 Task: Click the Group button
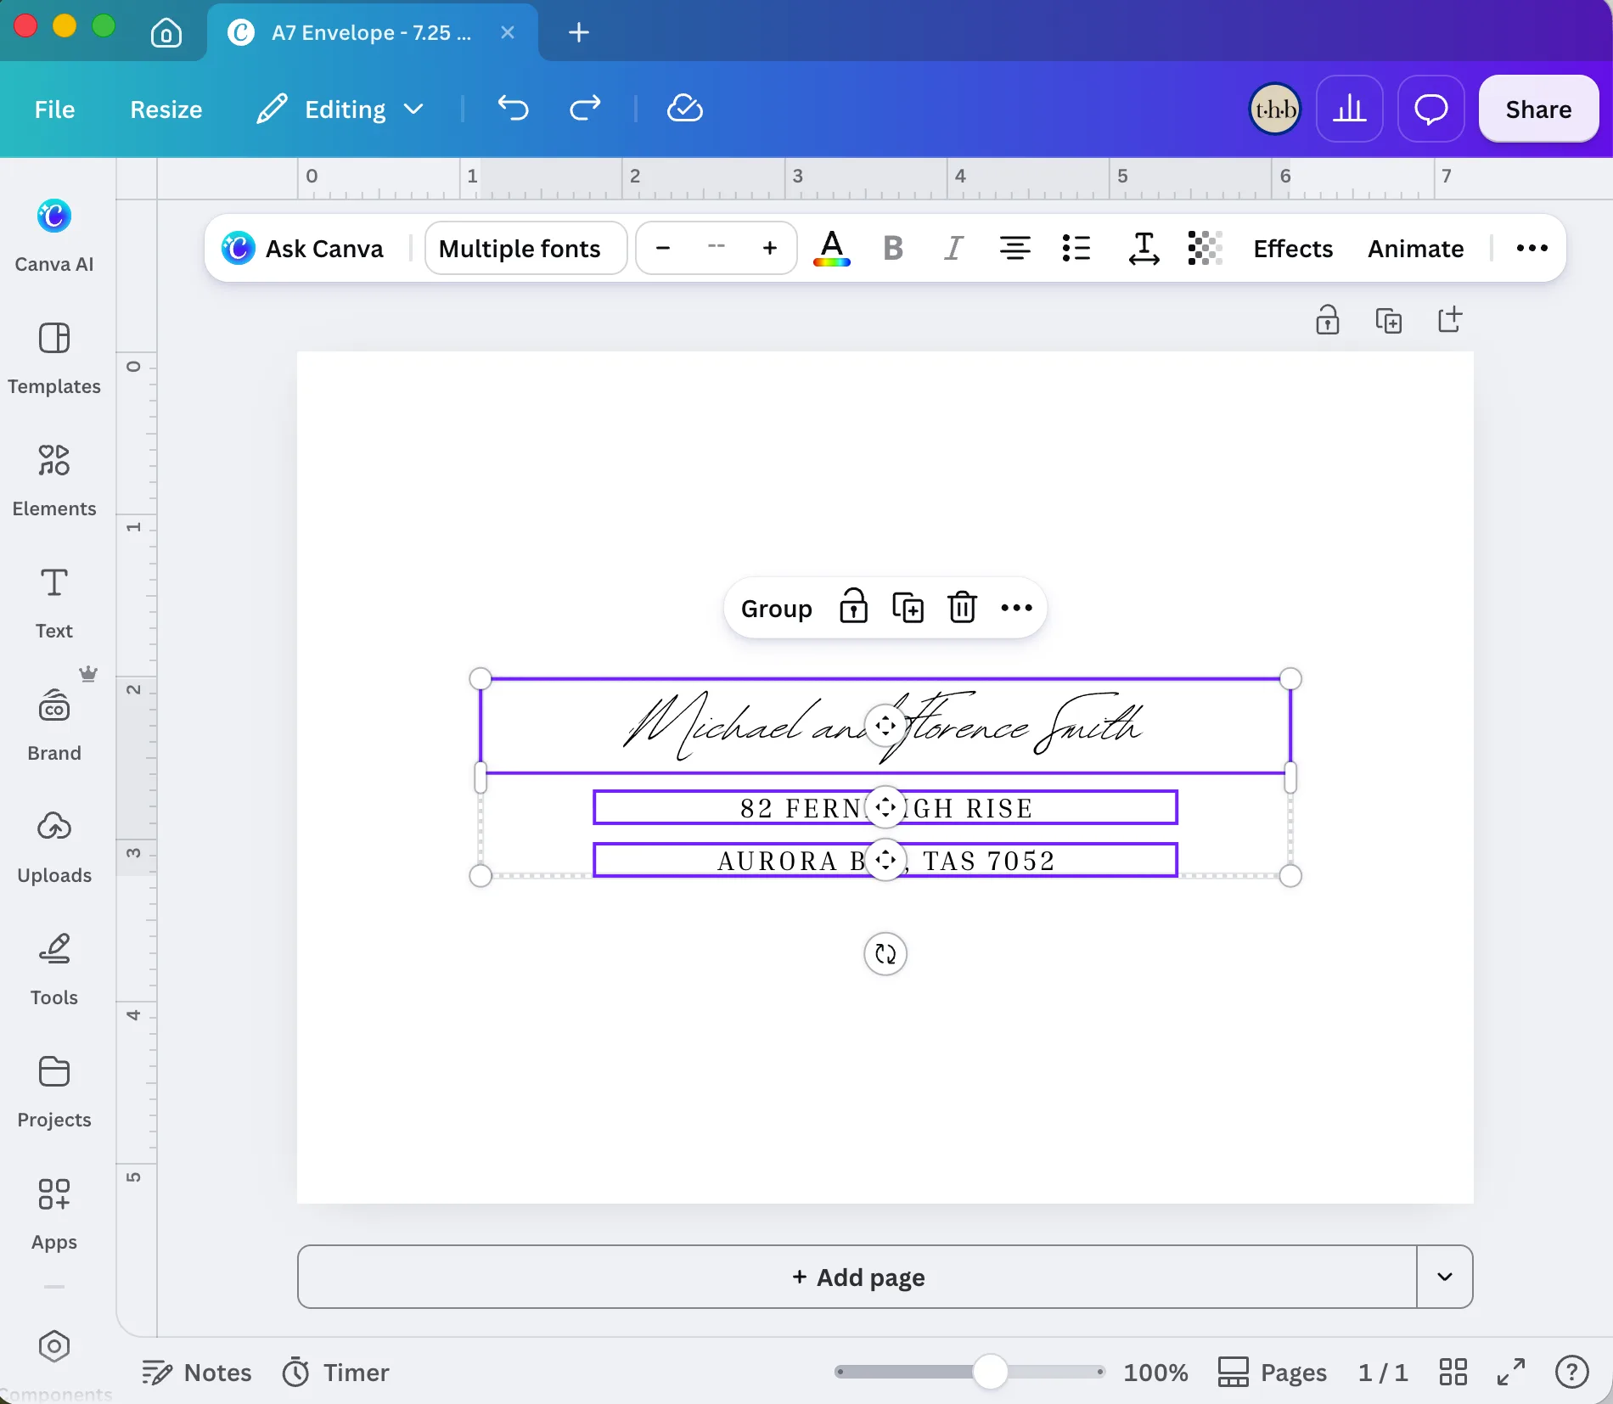click(x=776, y=609)
